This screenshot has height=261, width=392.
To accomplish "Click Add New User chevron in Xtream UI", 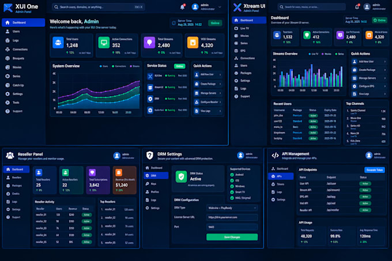I will [385, 62].
